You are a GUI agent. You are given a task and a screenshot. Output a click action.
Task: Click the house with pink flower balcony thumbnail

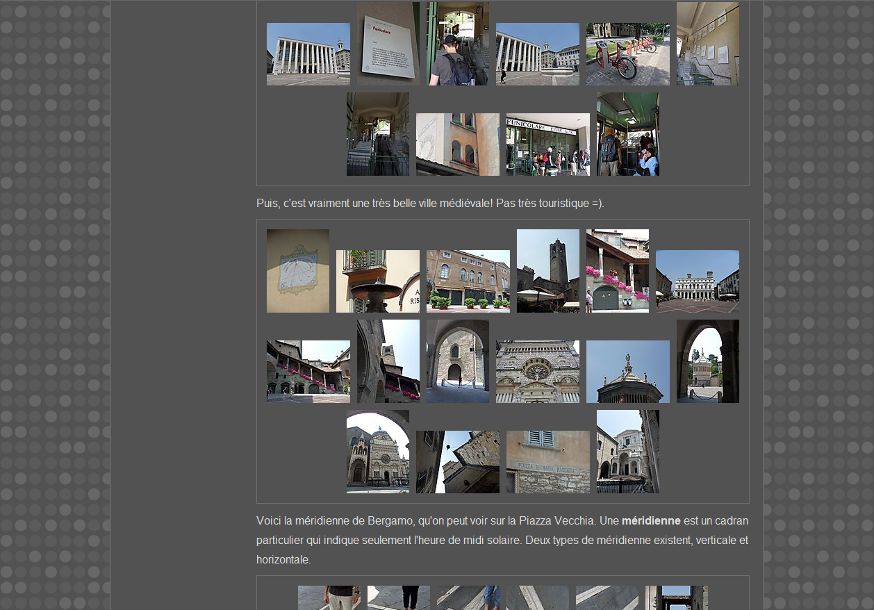[617, 271]
